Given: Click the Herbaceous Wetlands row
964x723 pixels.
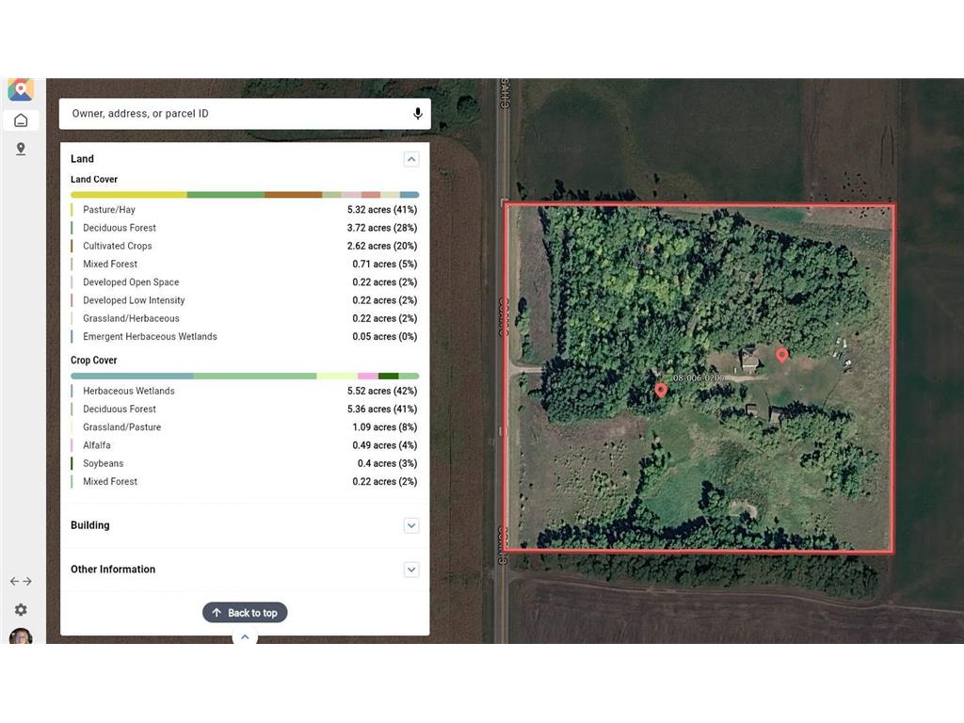Looking at the screenshot, I should (x=244, y=391).
